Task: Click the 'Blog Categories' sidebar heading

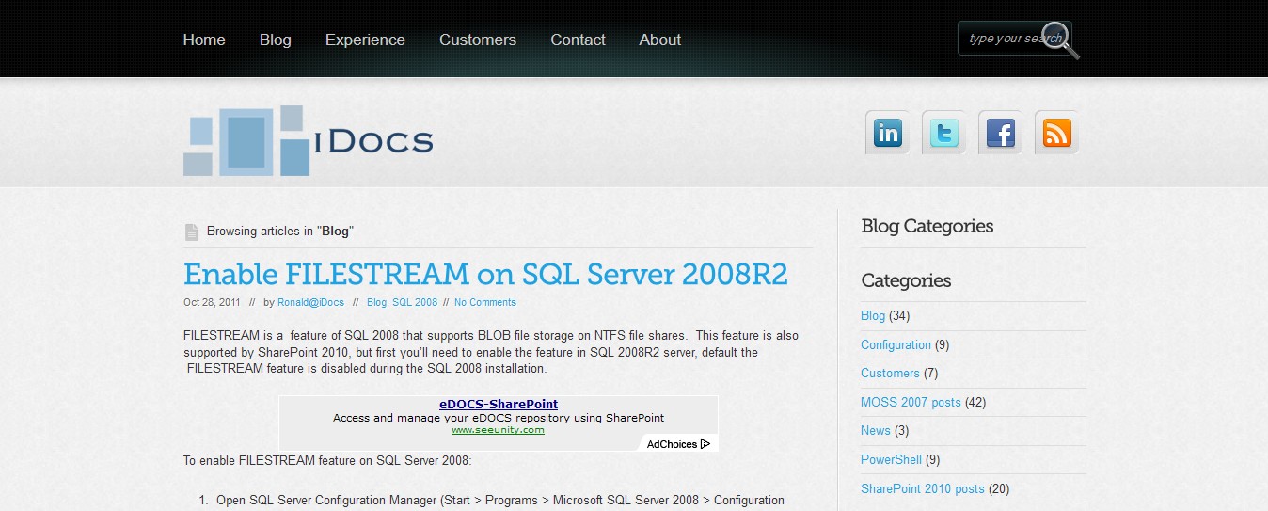Action: click(927, 226)
